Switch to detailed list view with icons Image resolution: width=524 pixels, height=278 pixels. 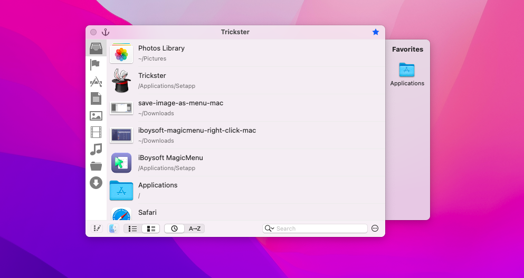click(151, 229)
